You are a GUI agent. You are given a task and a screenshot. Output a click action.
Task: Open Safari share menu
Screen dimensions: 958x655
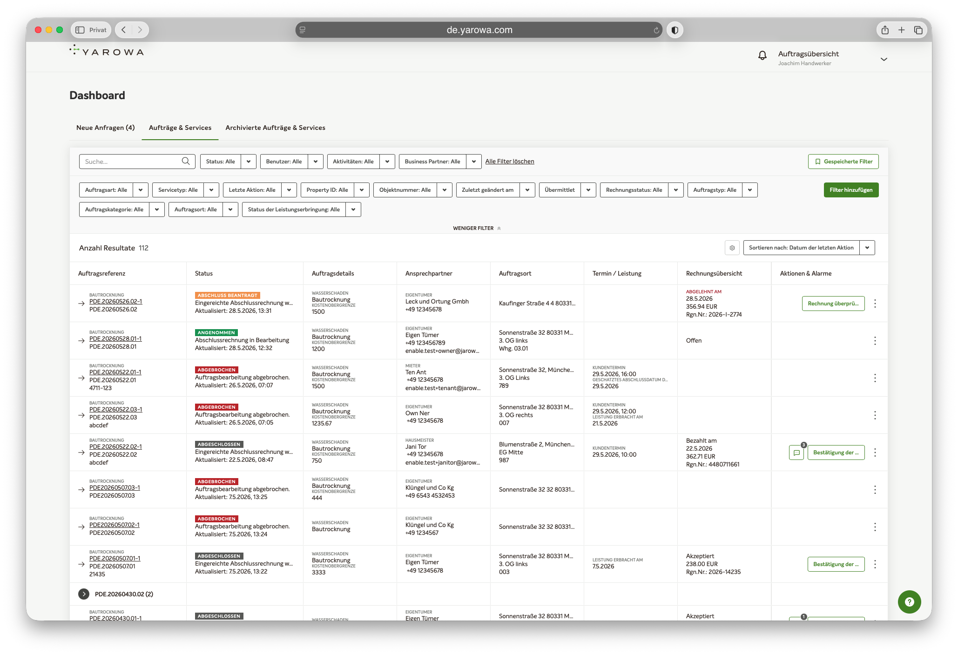click(885, 30)
